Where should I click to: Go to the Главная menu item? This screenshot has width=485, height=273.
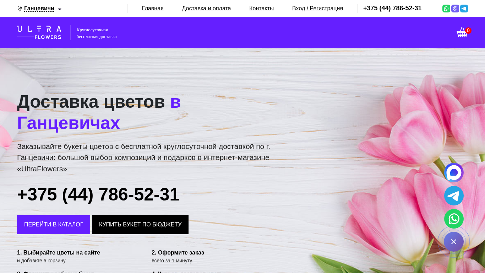pos(153,9)
